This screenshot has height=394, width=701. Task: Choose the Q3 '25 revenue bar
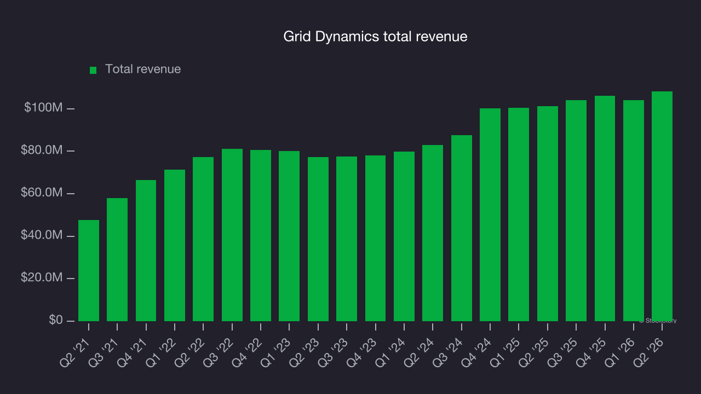576,211
